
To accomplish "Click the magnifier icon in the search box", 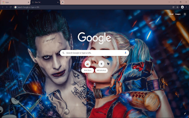I will pyautogui.click(x=63, y=53).
